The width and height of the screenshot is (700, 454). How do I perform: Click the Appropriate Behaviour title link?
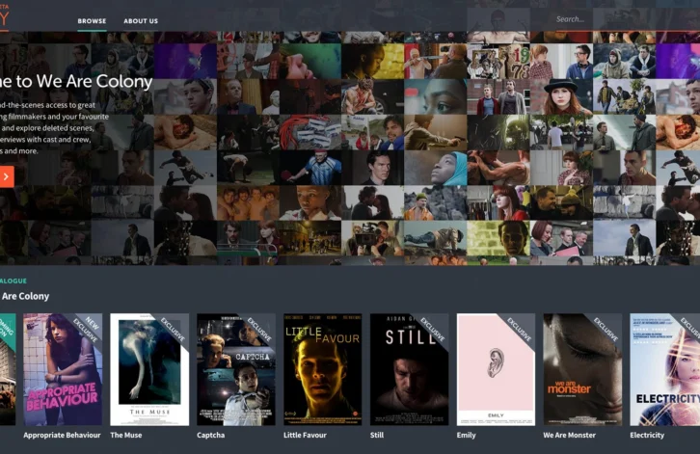(x=62, y=436)
